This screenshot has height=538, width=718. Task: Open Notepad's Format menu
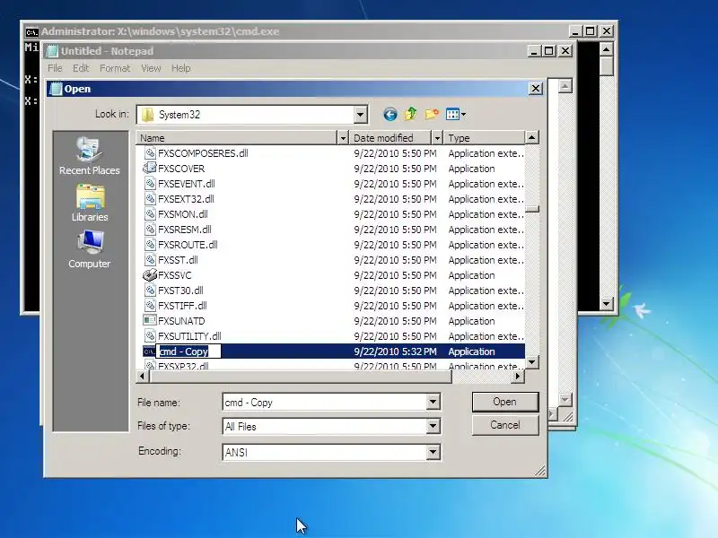tap(115, 68)
